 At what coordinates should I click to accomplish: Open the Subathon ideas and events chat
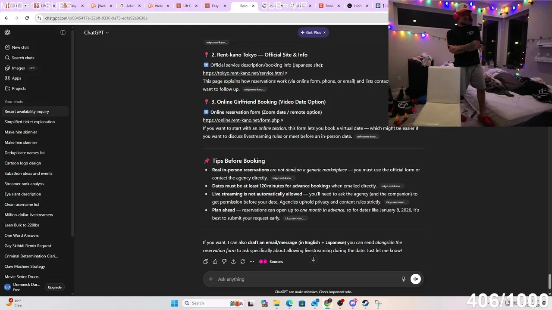[x=35, y=174]
